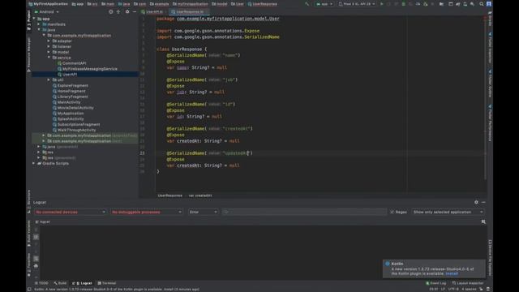Viewport: 519px width, 292px height.
Task: Open SplashActivity in project tree
Action: (x=68, y=119)
